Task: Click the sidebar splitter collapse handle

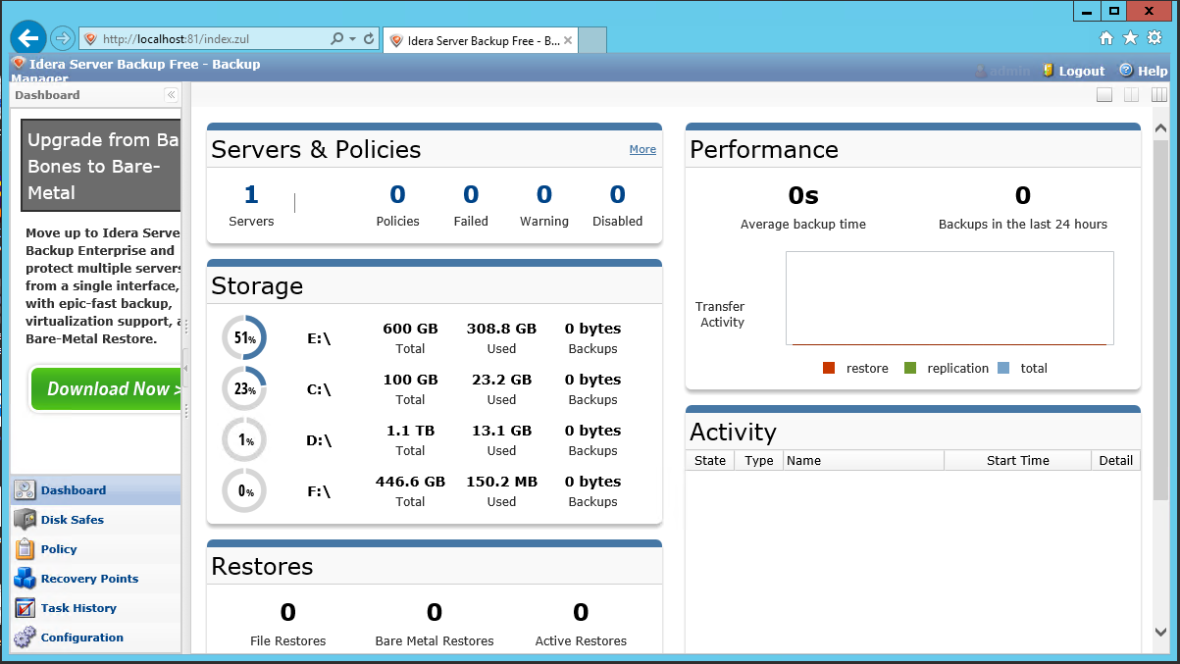Action: tap(185, 367)
